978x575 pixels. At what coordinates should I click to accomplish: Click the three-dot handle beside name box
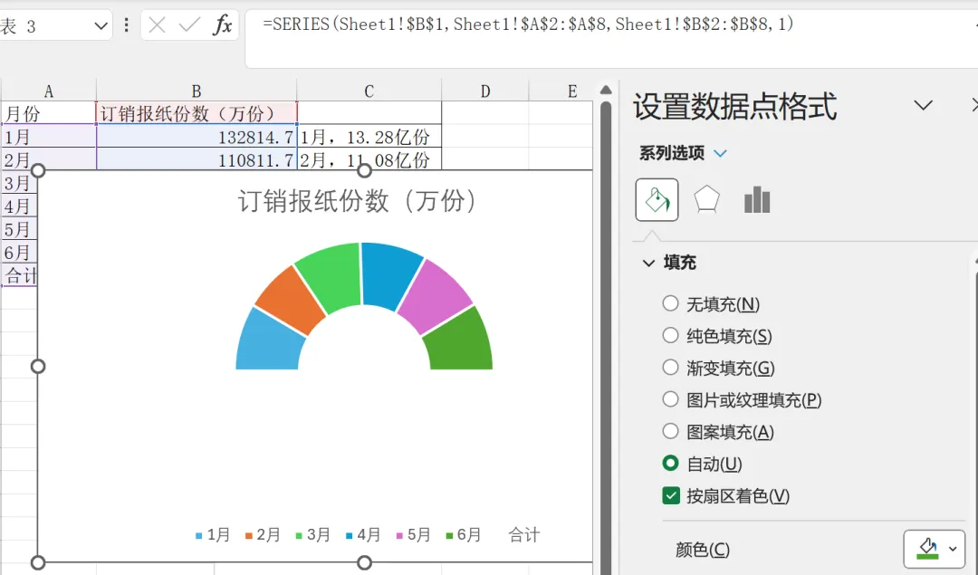point(127,25)
